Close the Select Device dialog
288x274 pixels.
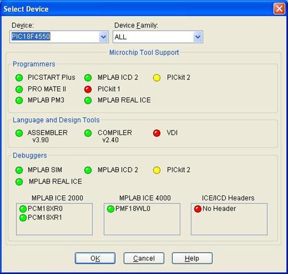(x=279, y=9)
